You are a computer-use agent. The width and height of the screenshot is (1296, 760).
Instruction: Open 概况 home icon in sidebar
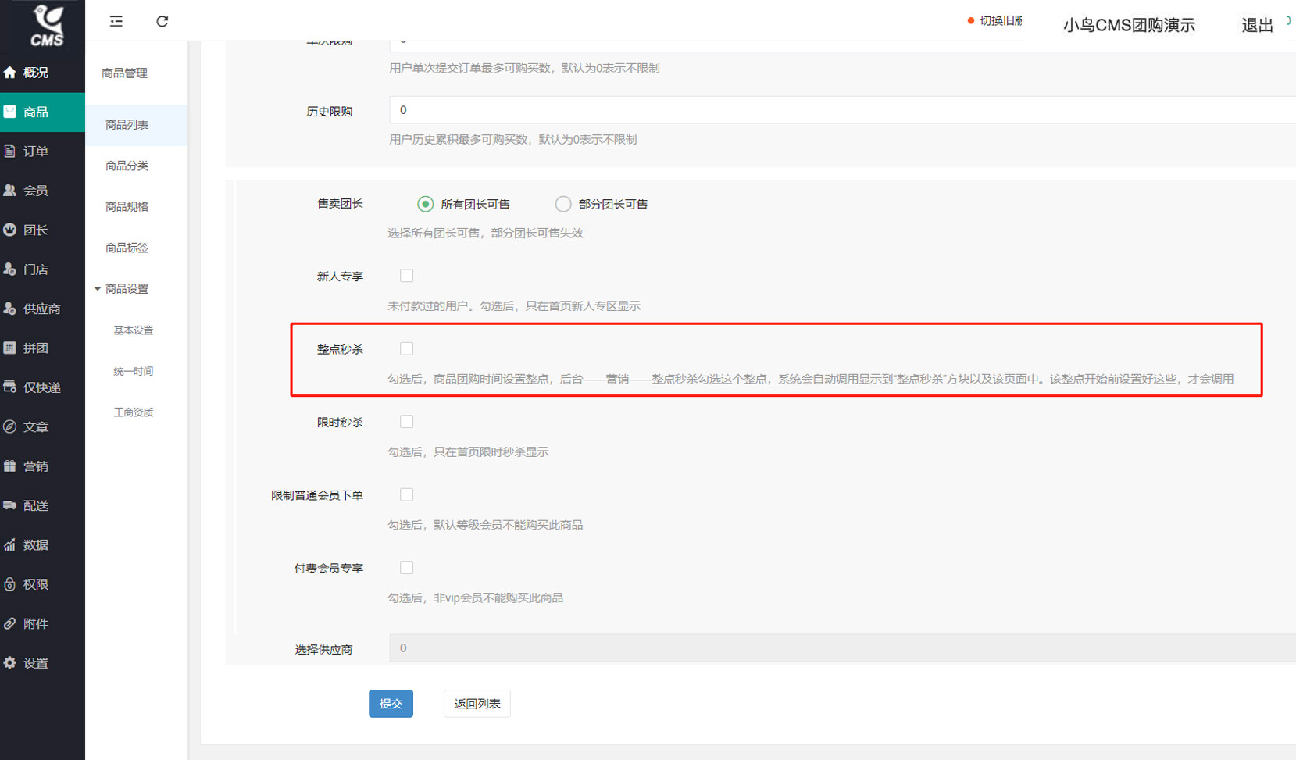click(10, 73)
